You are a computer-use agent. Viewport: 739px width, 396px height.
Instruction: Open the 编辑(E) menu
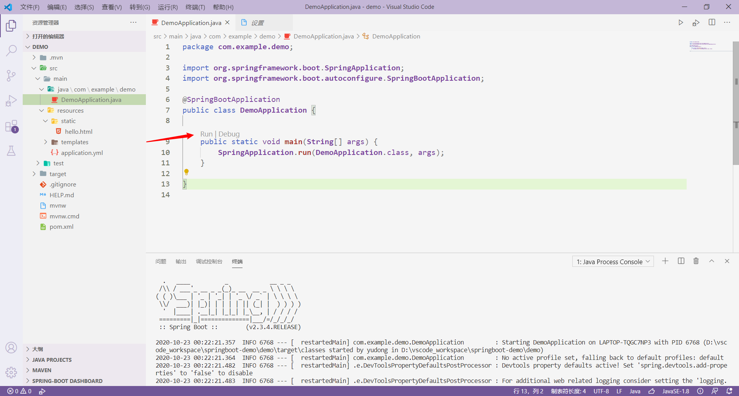click(57, 7)
